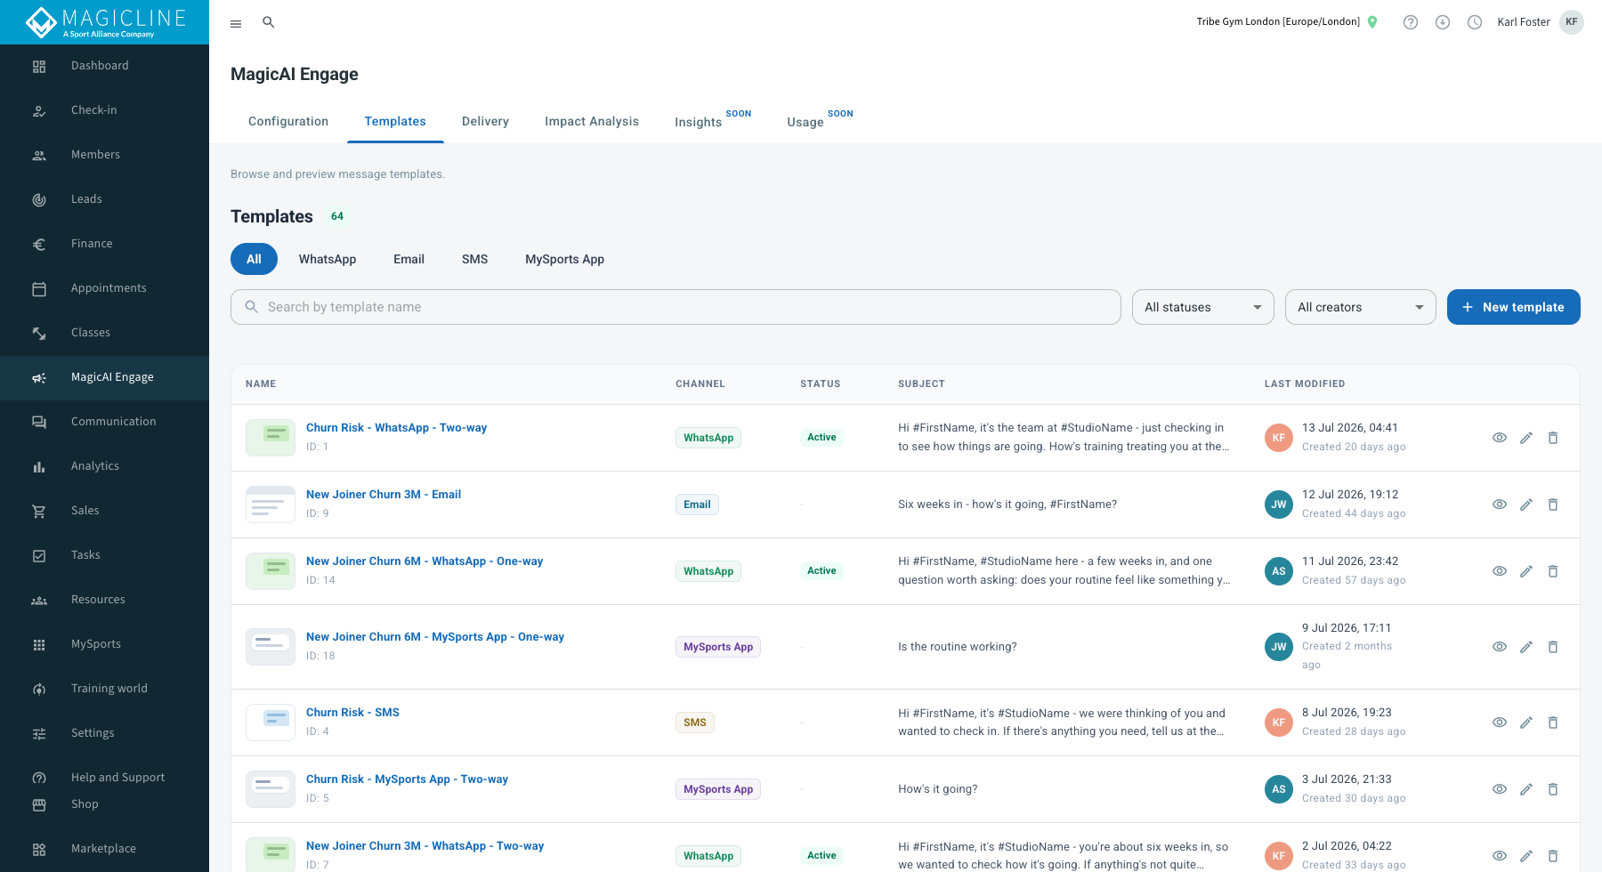Open Marketplace in the sidebar
Image resolution: width=1602 pixels, height=872 pixels.
point(104,849)
